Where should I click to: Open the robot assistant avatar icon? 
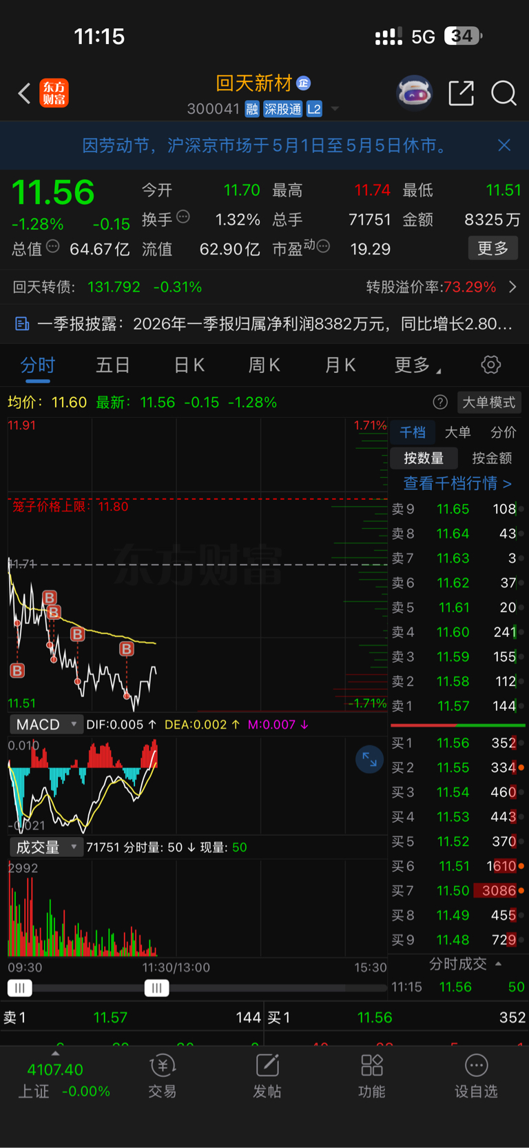pyautogui.click(x=414, y=92)
